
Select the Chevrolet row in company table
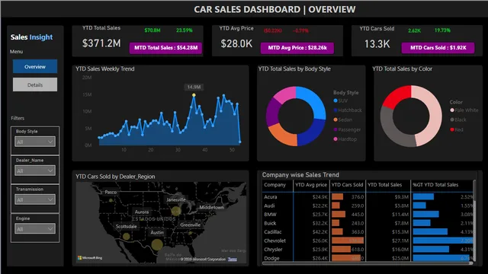click(x=368, y=241)
